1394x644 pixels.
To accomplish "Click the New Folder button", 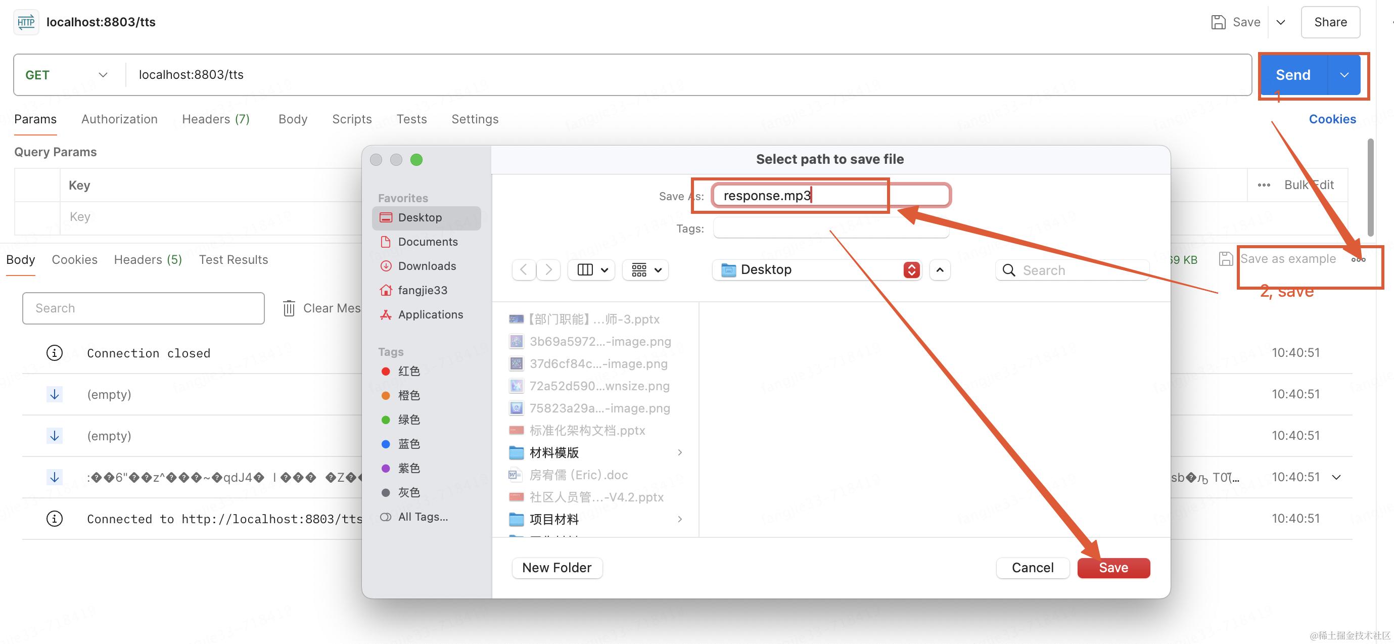I will coord(556,568).
